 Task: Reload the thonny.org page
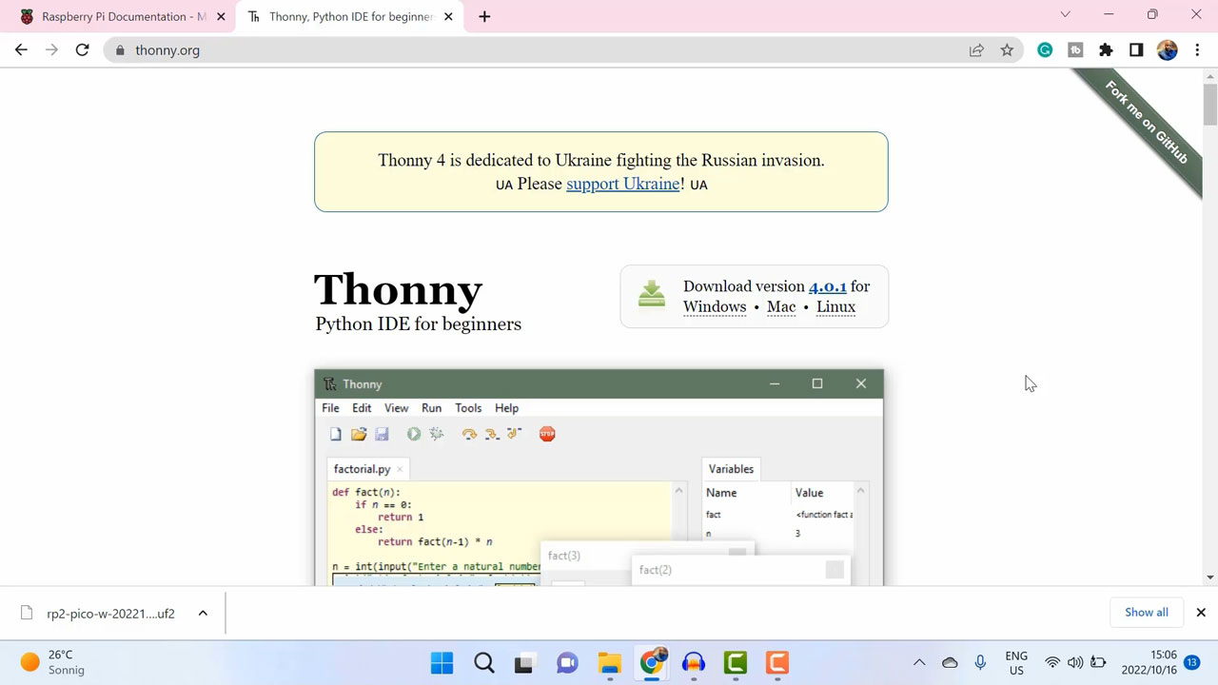pos(83,50)
